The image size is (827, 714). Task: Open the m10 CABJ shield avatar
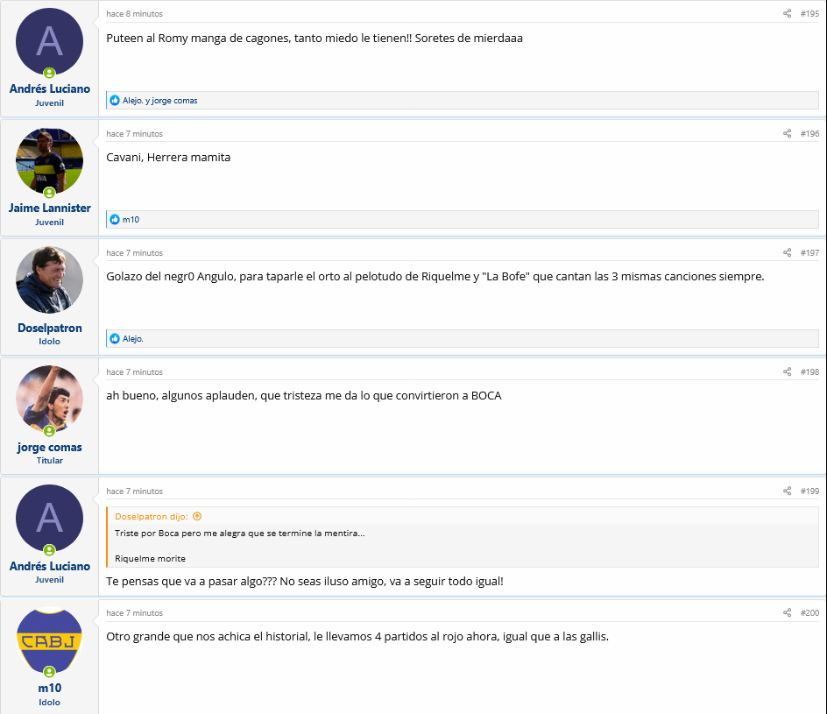pyautogui.click(x=50, y=641)
